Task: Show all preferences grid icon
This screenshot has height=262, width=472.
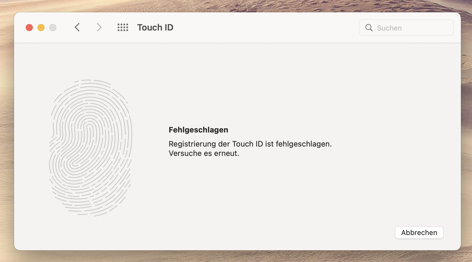Action: [123, 28]
